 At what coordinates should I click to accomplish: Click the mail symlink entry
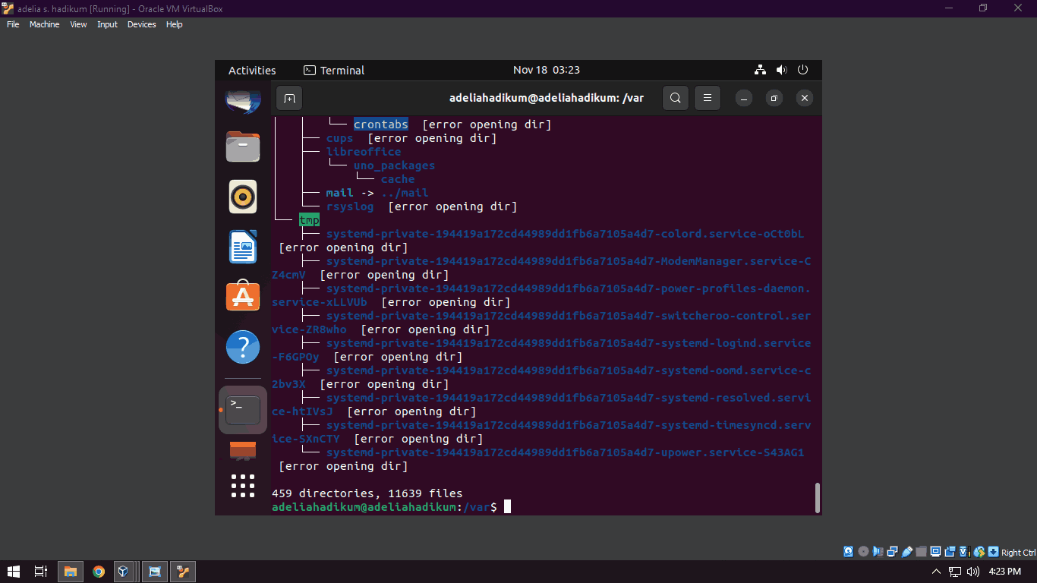[x=339, y=193]
